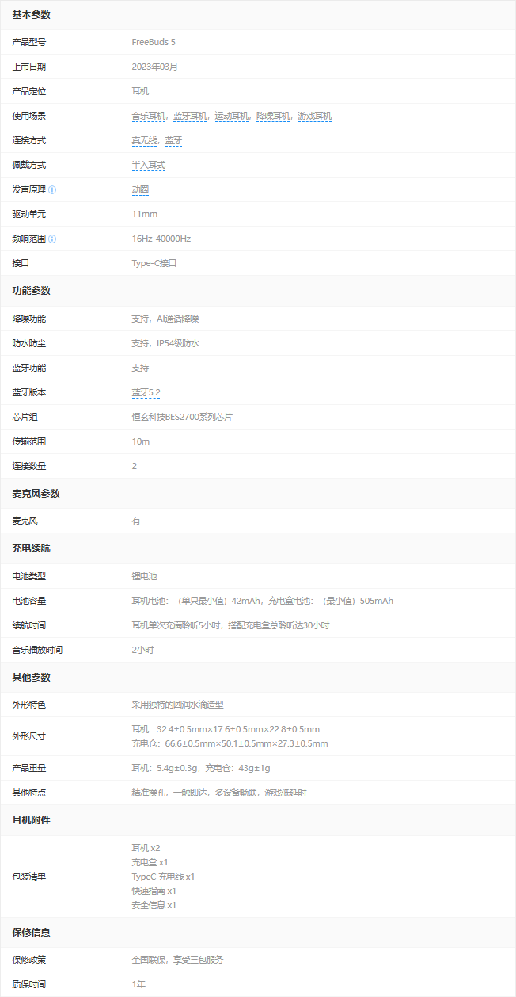The width and height of the screenshot is (516, 997).
Task: Click the info icon beside 频响范围
Action: tap(52, 239)
